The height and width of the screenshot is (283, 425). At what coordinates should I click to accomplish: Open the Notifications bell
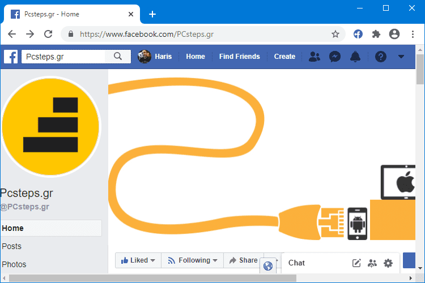click(355, 57)
